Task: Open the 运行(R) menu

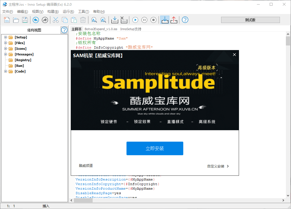Action: tap(68, 12)
